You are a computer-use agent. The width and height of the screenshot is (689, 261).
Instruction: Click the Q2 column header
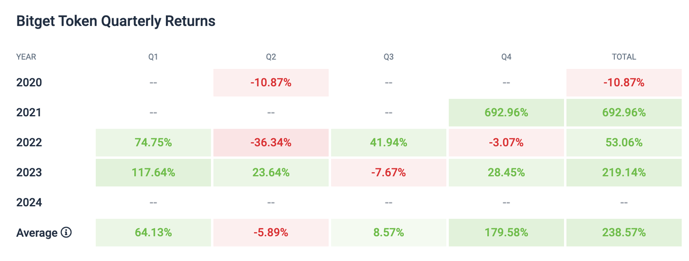(271, 57)
